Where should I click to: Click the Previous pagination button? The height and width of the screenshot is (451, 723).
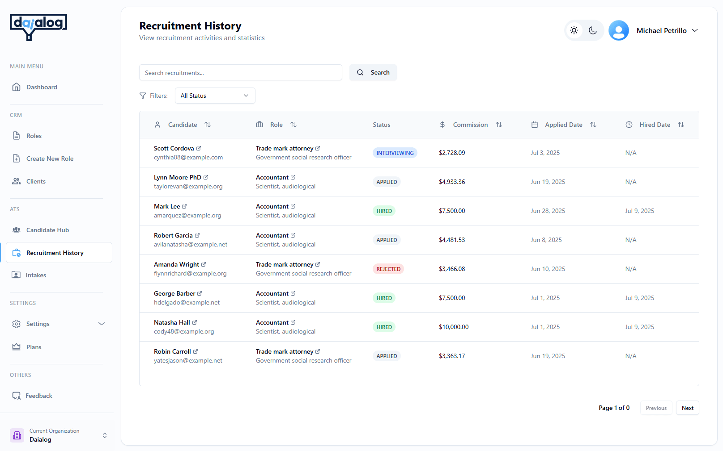tap(656, 408)
